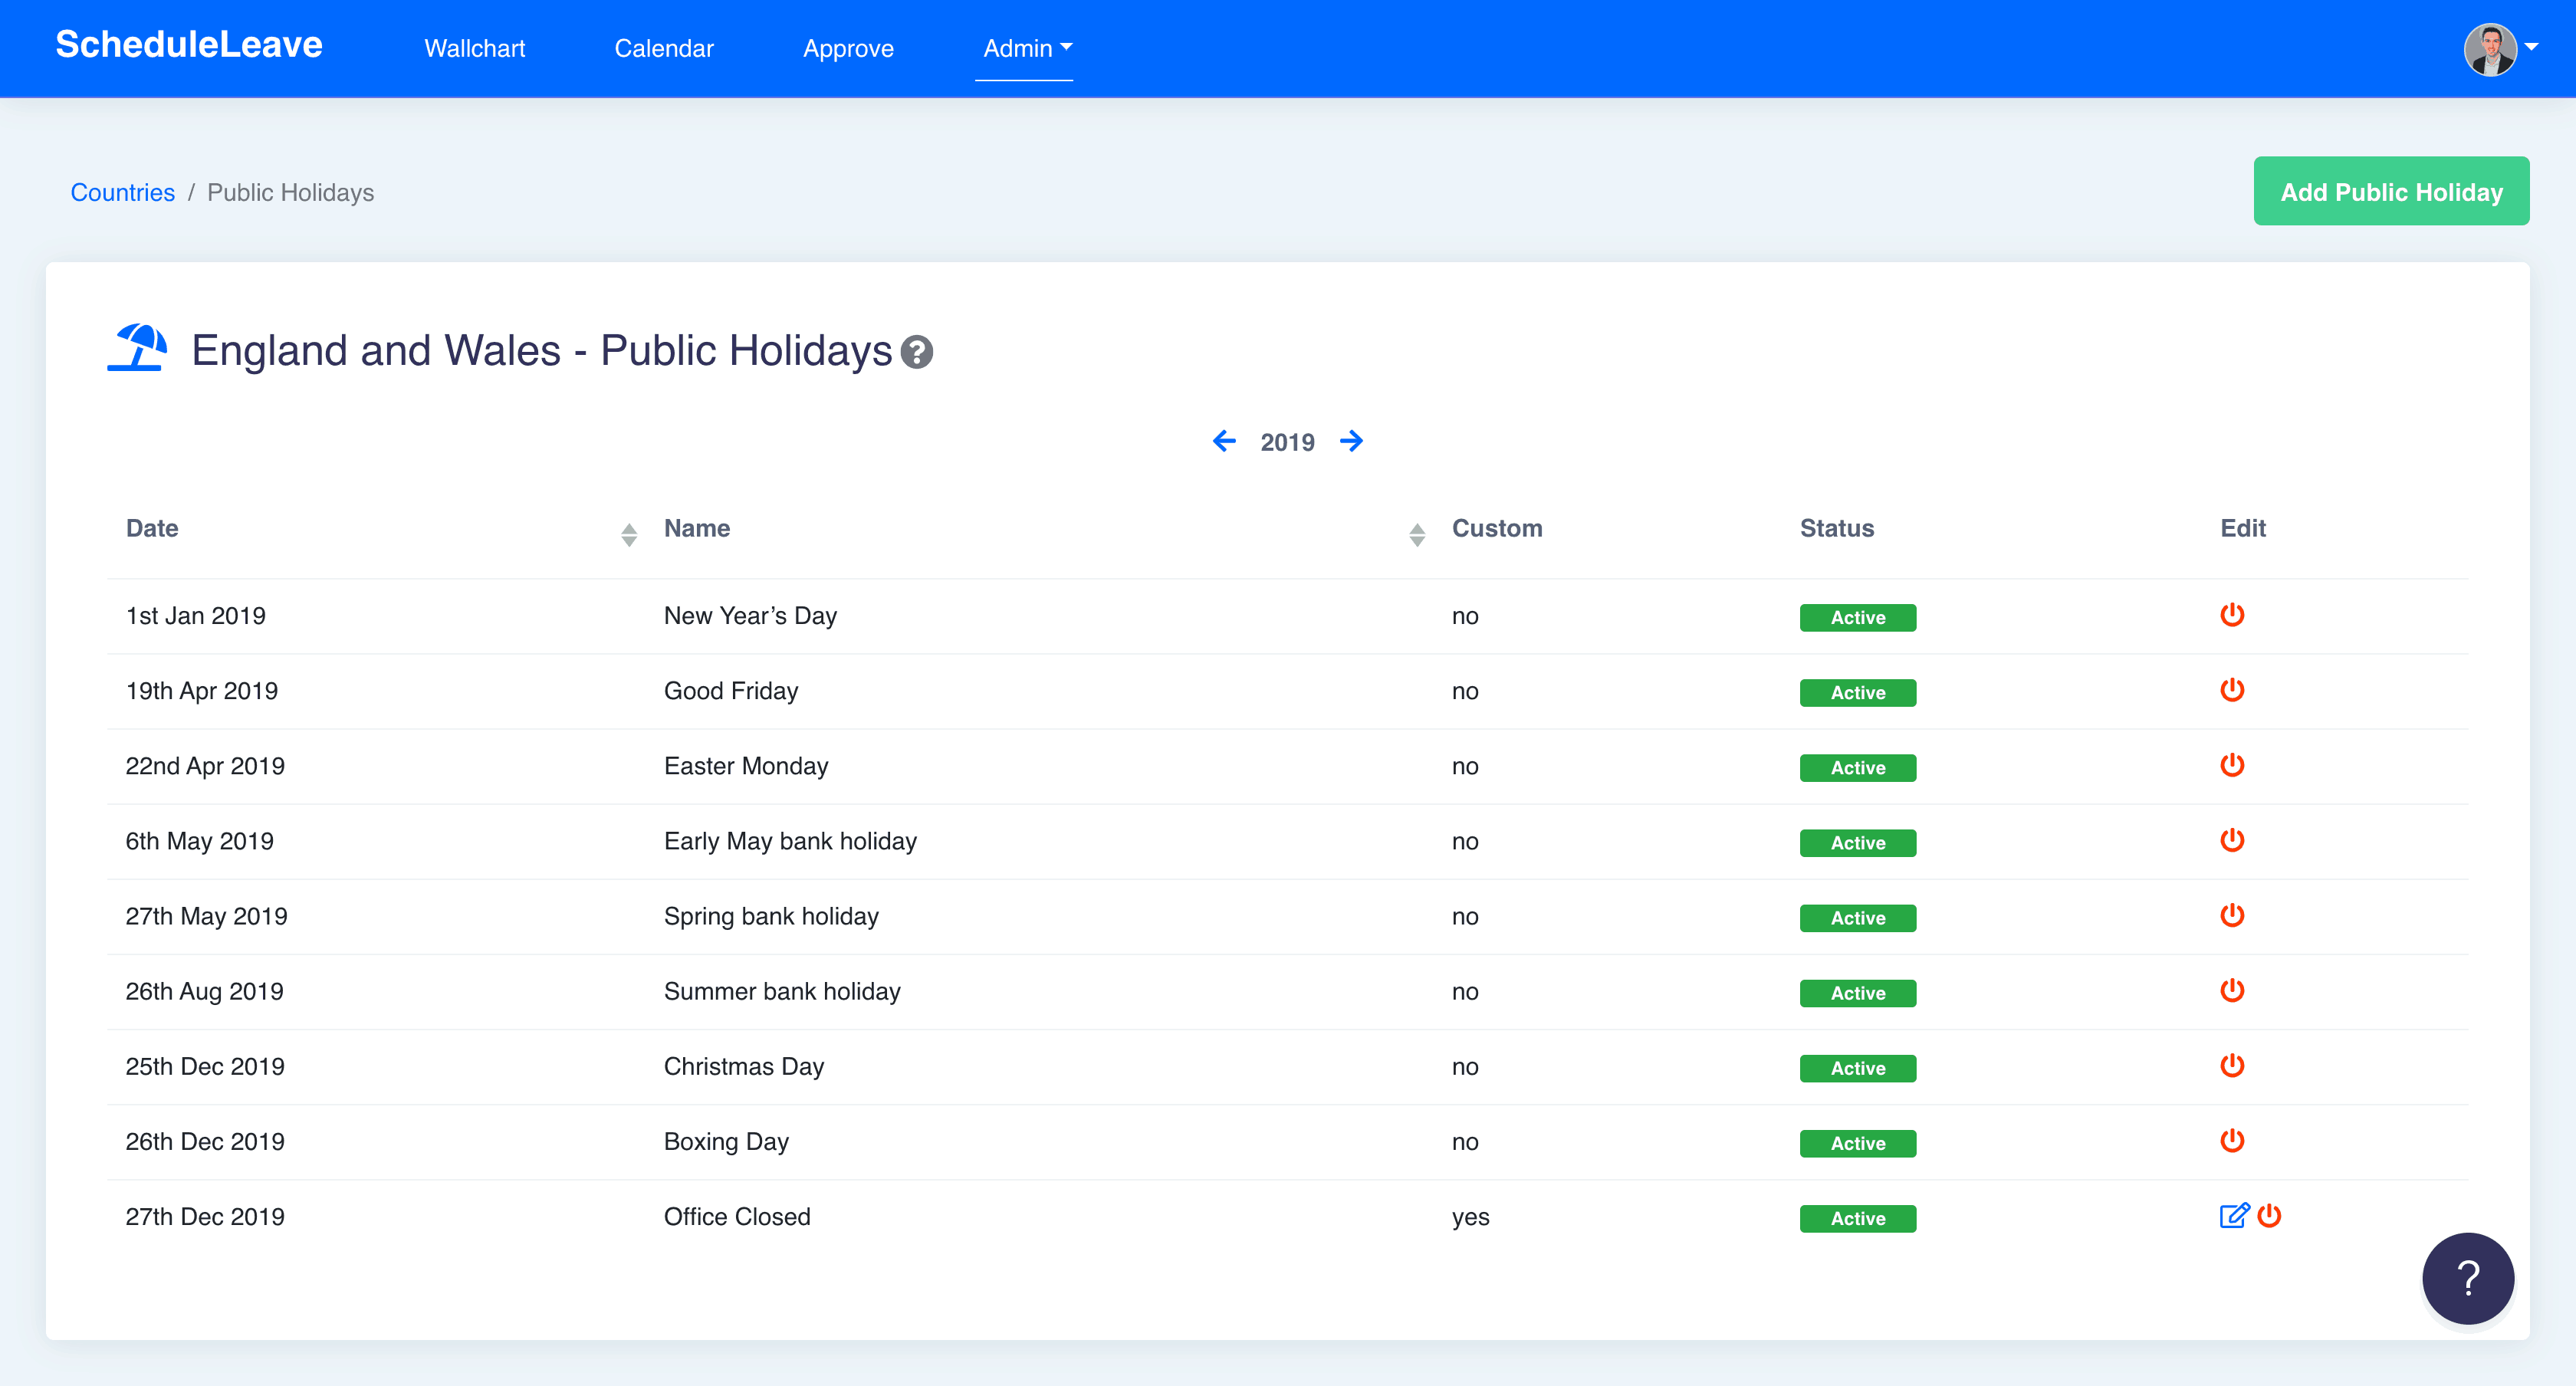
Task: Click Add Public Holiday button
Action: tap(2390, 191)
